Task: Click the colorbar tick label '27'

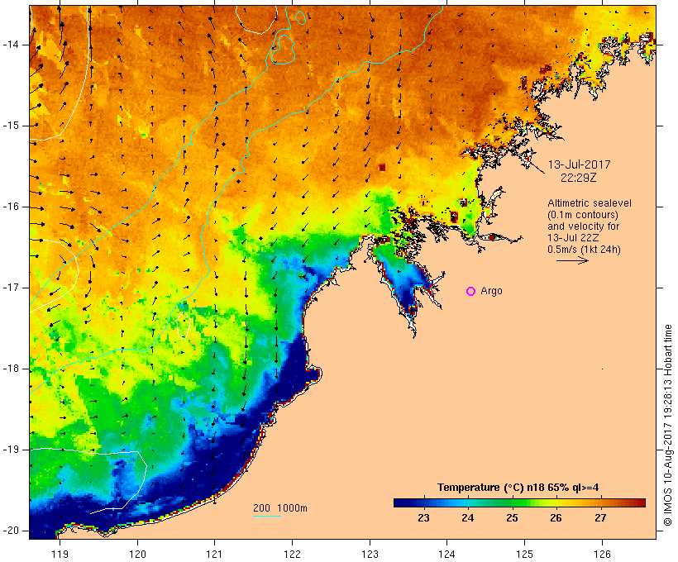Action: [600, 518]
